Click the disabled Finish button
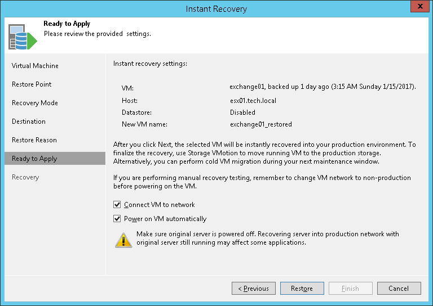 pyautogui.click(x=350, y=289)
